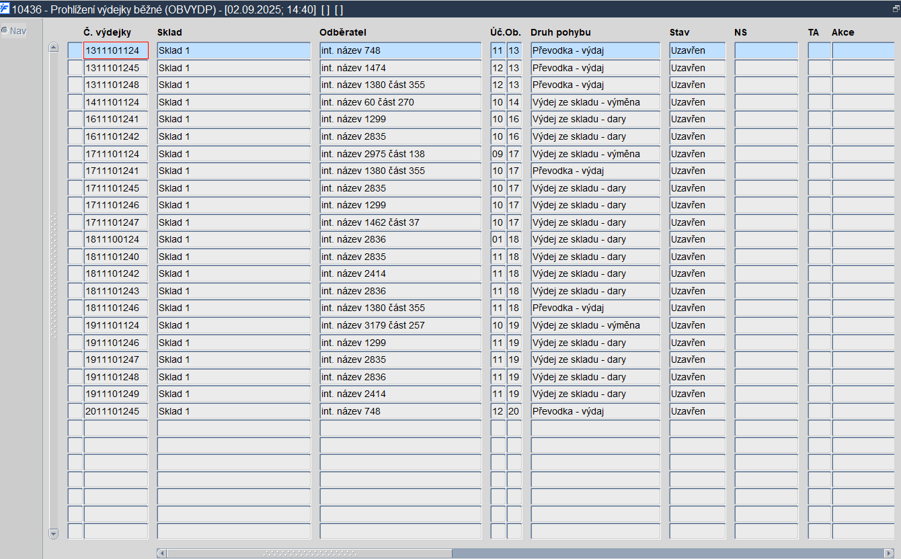Click the vertical scrollbar down arrow

[x=54, y=533]
